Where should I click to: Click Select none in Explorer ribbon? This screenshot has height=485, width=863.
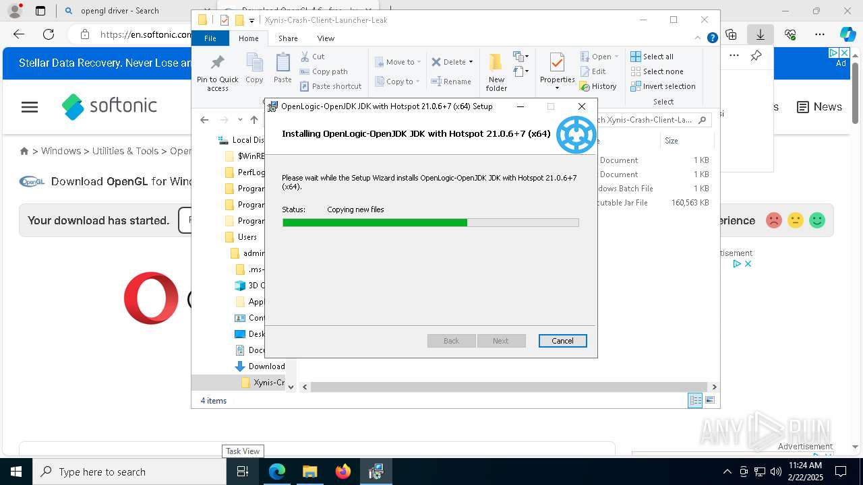point(657,71)
